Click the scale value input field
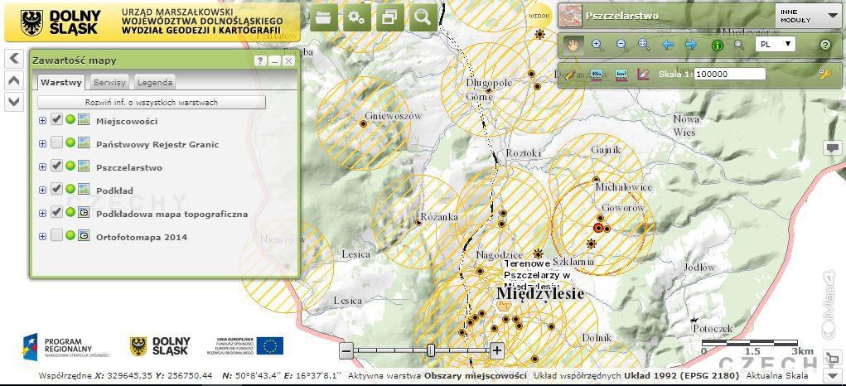 pyautogui.click(x=729, y=74)
